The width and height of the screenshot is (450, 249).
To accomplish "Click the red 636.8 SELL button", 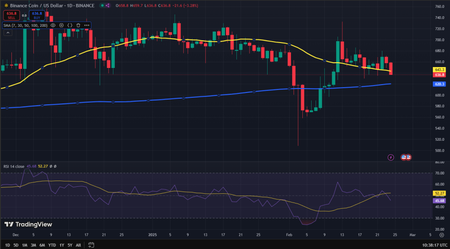I will tap(11, 15).
